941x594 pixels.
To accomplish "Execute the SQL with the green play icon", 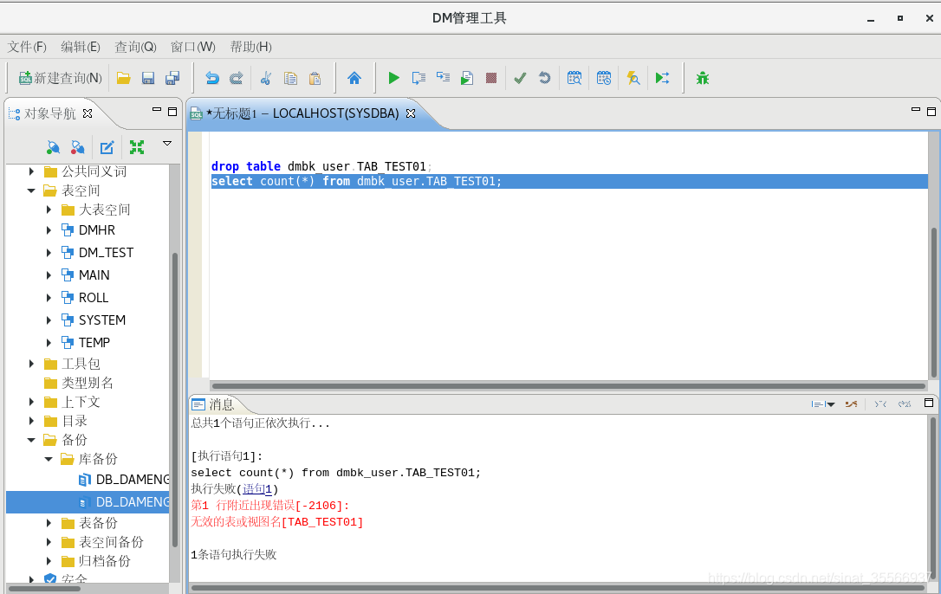I will coord(393,78).
